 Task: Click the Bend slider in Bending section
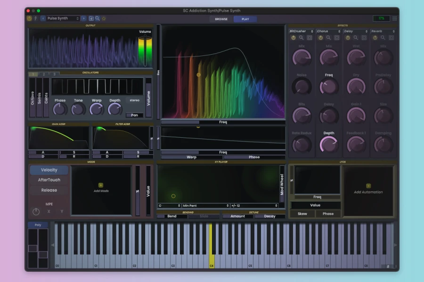click(171, 216)
